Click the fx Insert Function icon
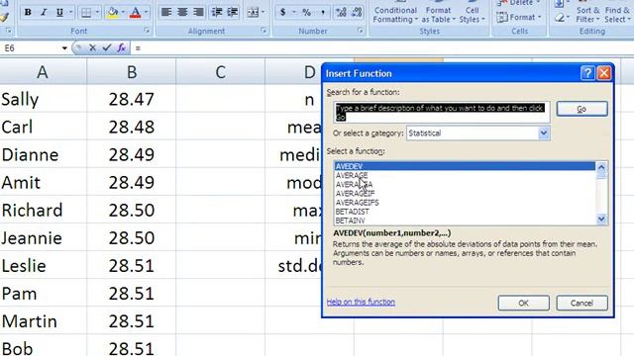Viewport: 634px width, 356px height. 121,48
